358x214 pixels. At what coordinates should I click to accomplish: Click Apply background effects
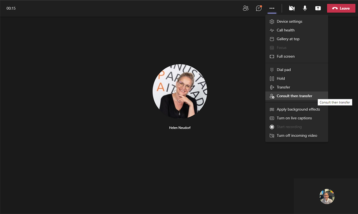click(x=298, y=110)
